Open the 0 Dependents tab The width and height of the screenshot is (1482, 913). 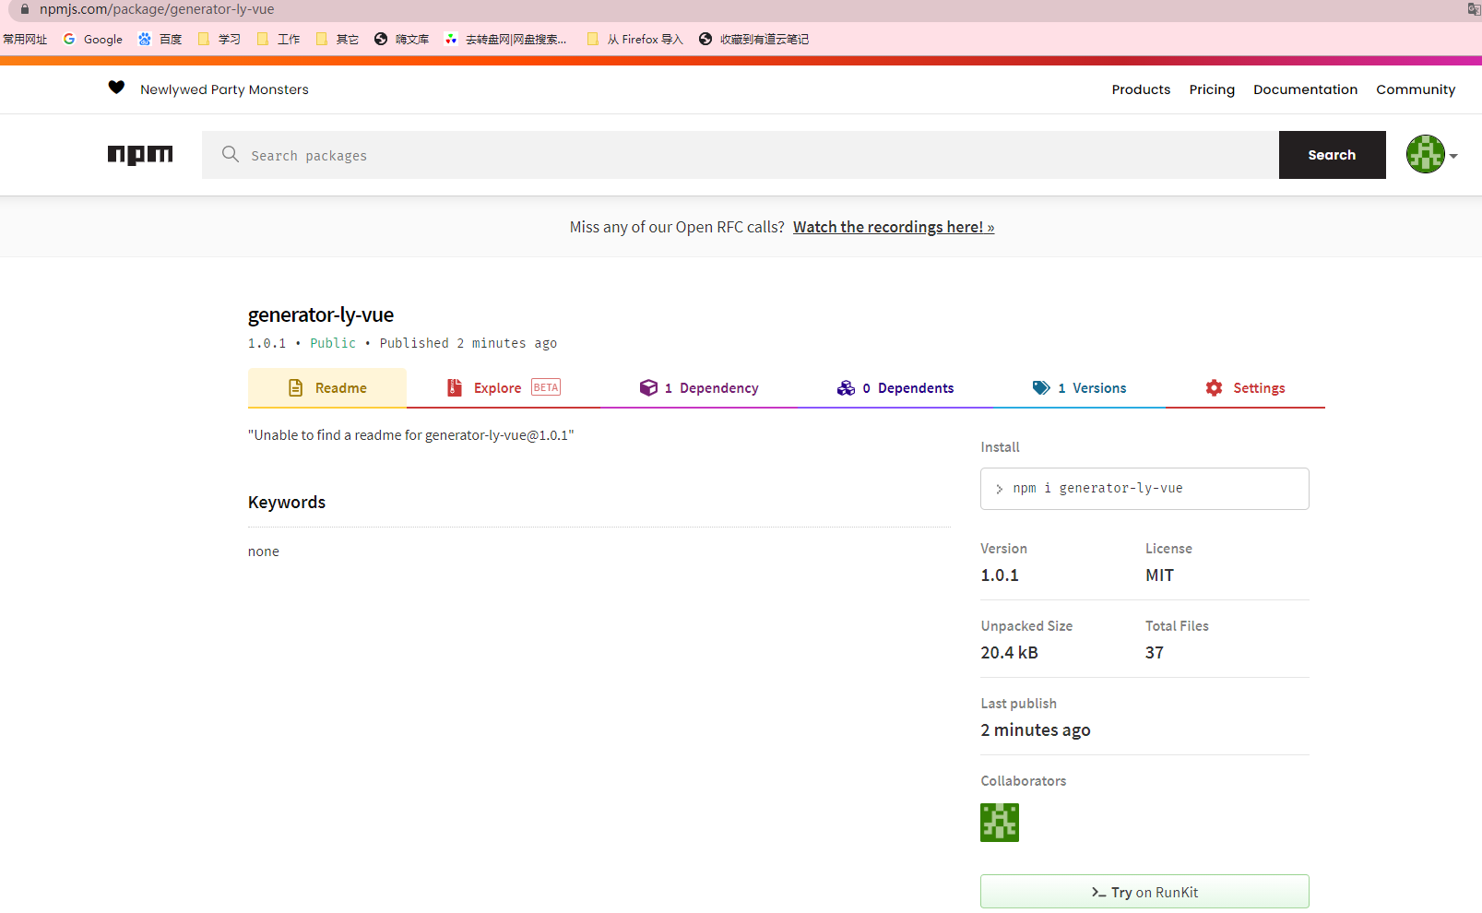point(895,388)
